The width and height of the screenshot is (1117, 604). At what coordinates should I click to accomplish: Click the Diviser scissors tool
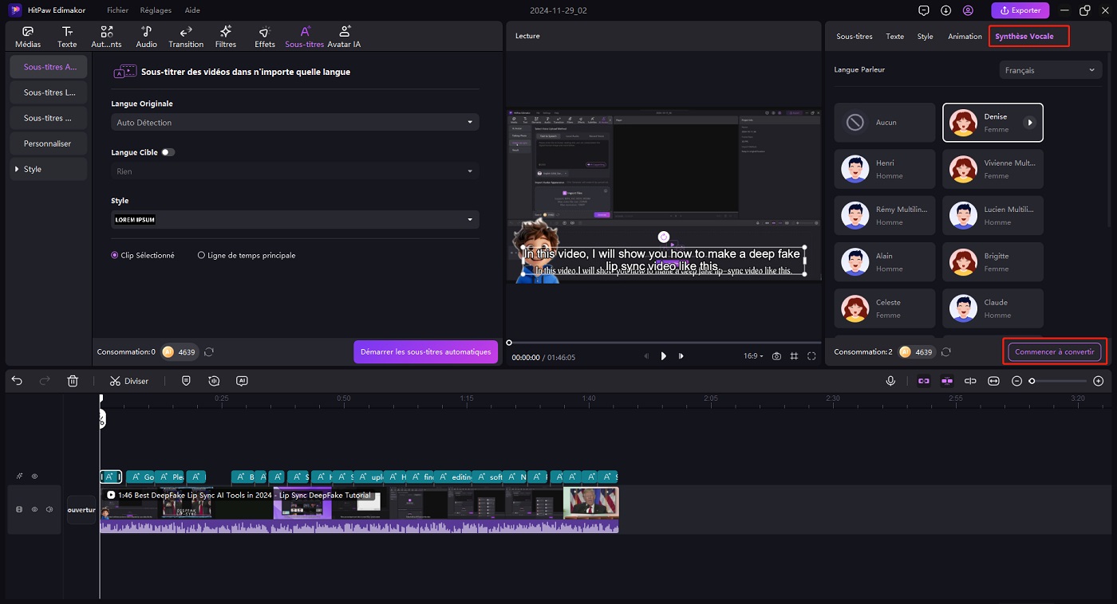coord(129,381)
